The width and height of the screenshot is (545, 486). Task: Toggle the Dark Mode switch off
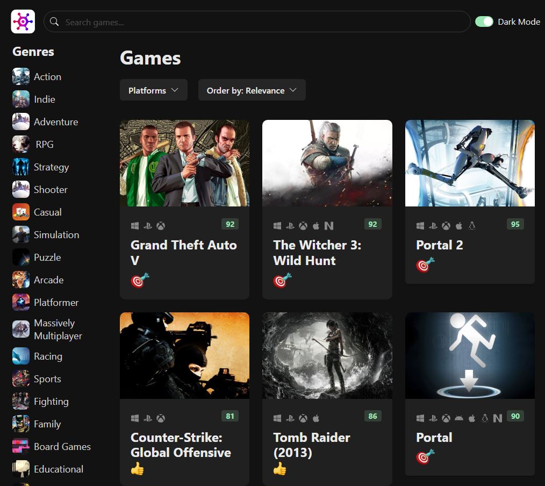(484, 22)
